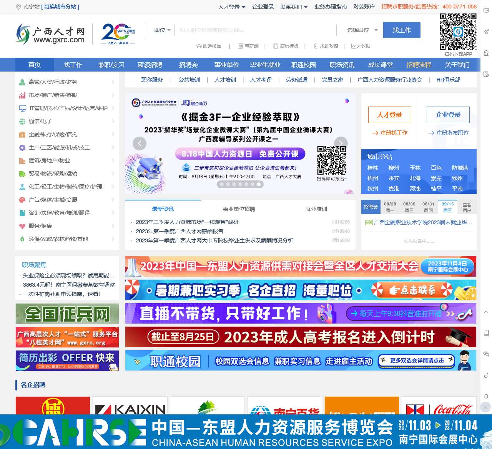Open the notification bell in right sidebar
The height and width of the screenshot is (449, 492).
486,396
